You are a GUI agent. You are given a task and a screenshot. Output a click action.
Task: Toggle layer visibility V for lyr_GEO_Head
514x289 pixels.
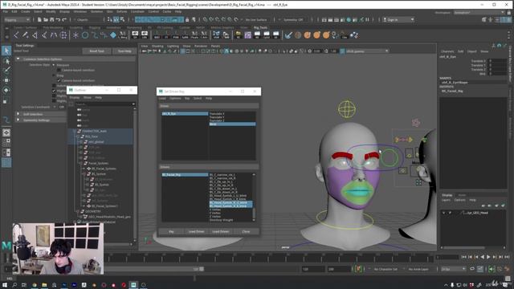(x=444, y=213)
